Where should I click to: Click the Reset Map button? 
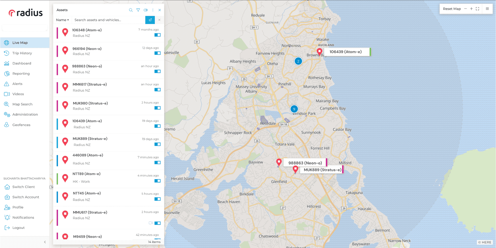pyautogui.click(x=452, y=9)
